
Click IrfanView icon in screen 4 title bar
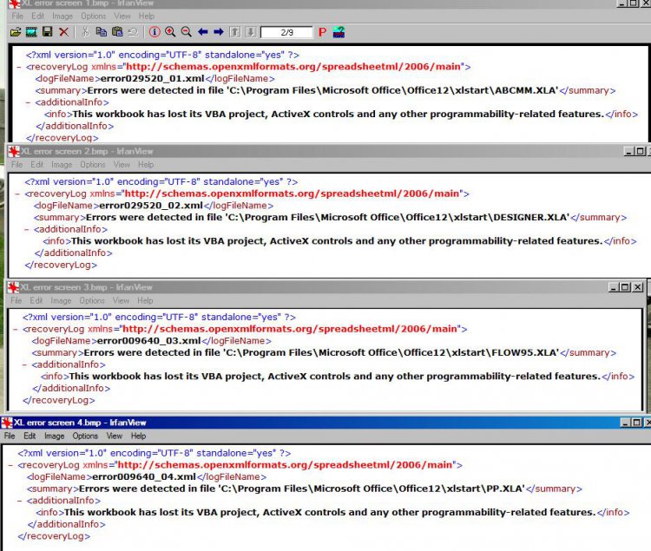point(7,423)
